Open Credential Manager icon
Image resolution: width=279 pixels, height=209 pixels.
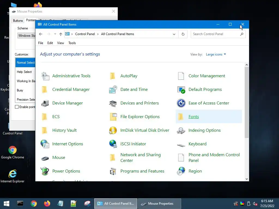(x=44, y=90)
